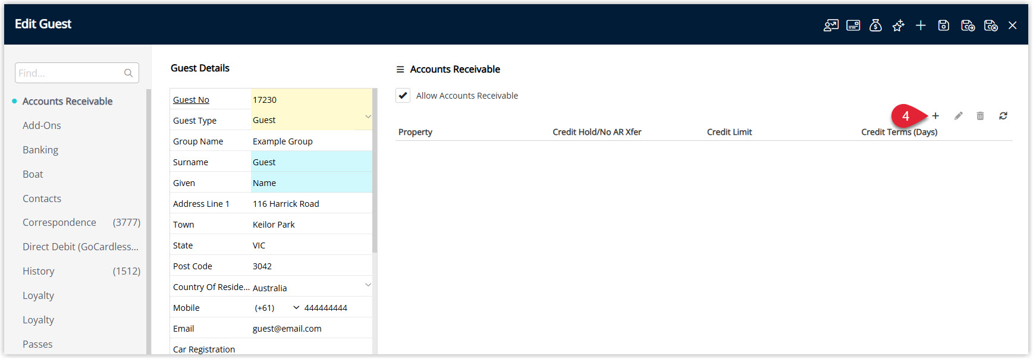Click the magnifier icon in Find box
Viewport: 1033px width, 359px height.
click(128, 73)
